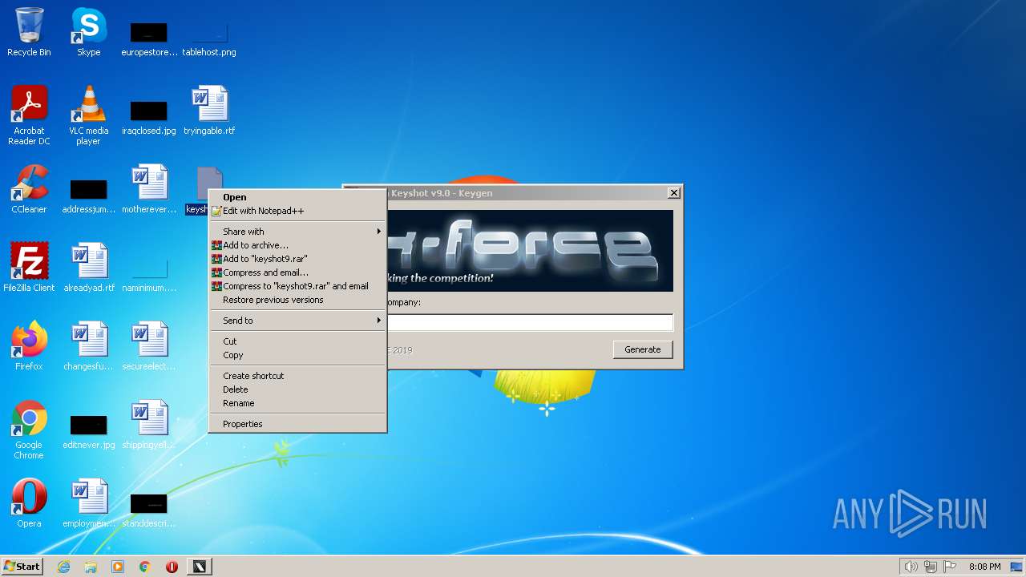This screenshot has height=577, width=1026.
Task: Click the Generate button in Keygen
Action: click(643, 349)
